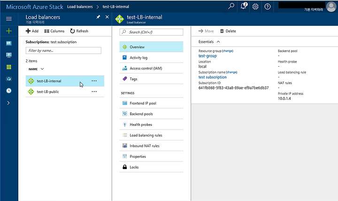Open Inbound NAT rules
This screenshot has width=338, height=201.
coord(151,146)
